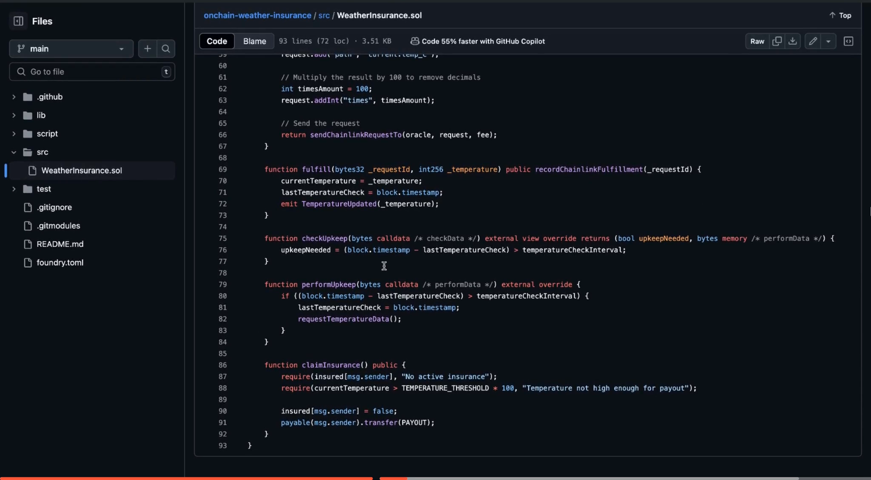Click the README.md file icon
The height and width of the screenshot is (480, 871).
(28, 244)
